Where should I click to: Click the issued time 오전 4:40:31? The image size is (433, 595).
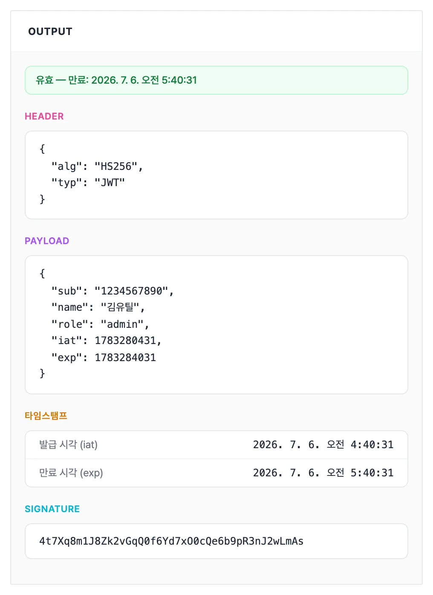click(x=360, y=445)
